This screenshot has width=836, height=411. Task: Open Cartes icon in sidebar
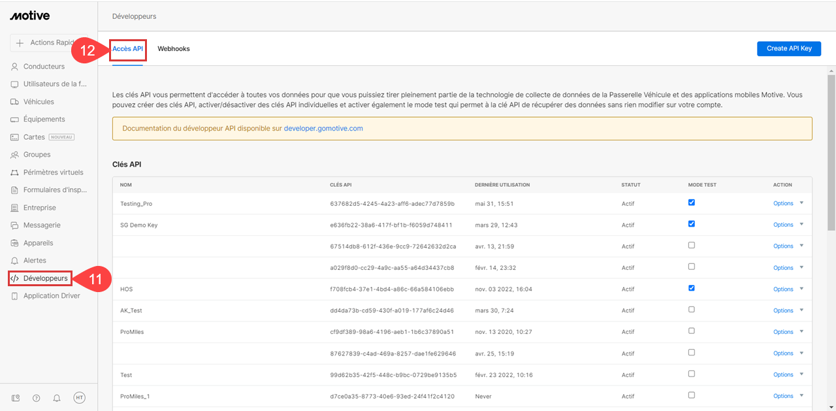point(15,137)
